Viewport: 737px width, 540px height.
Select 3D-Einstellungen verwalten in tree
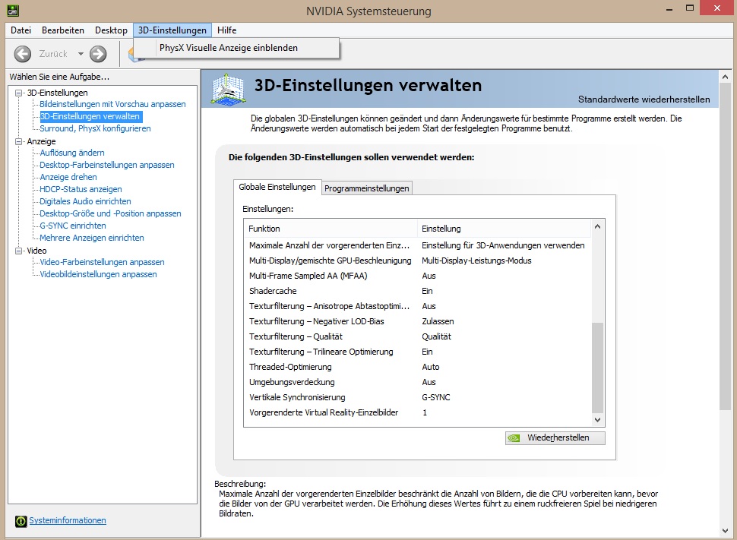pos(90,116)
